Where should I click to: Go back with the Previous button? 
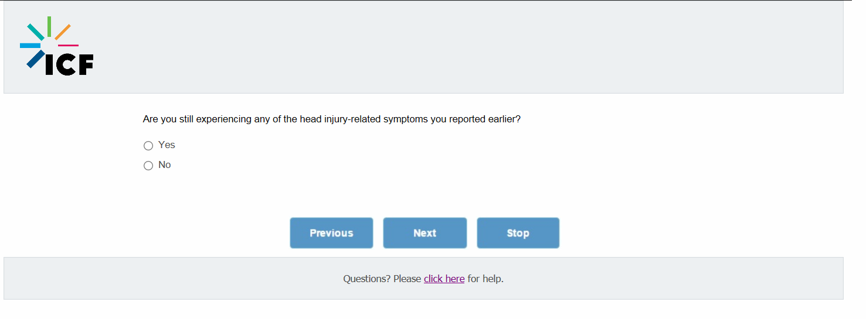click(x=331, y=233)
